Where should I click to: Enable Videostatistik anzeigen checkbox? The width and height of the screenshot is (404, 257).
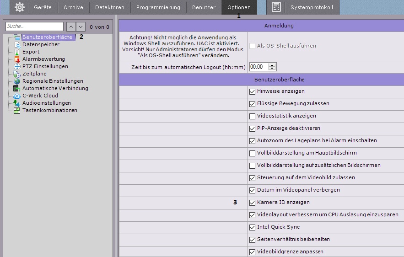[x=252, y=116]
